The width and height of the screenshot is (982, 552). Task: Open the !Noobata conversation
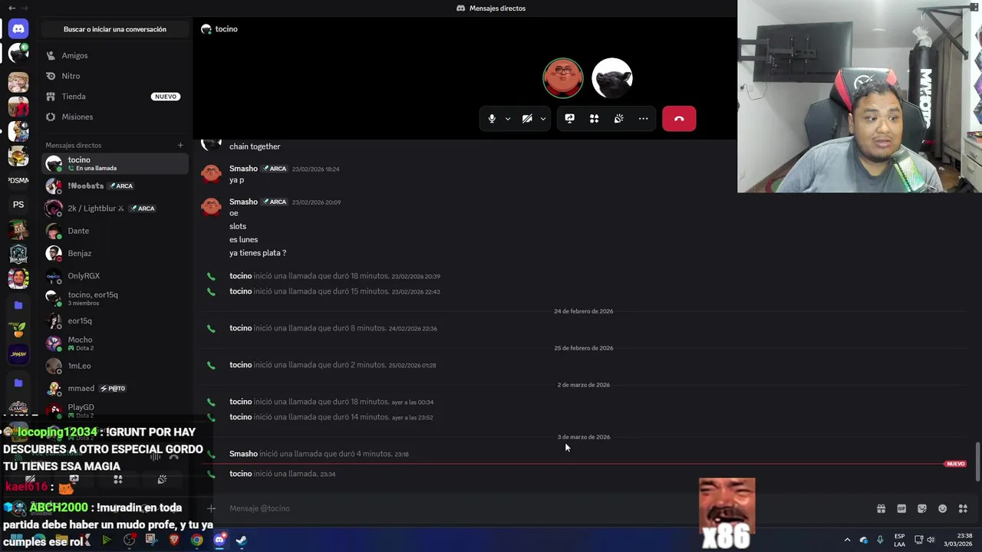coord(115,186)
